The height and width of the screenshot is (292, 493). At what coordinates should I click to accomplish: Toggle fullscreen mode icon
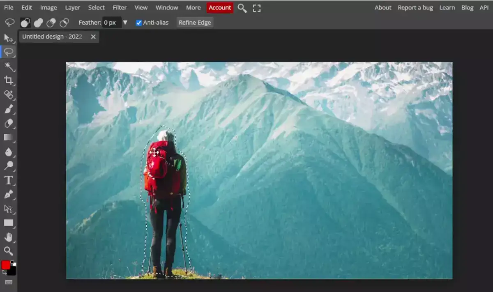coord(257,8)
